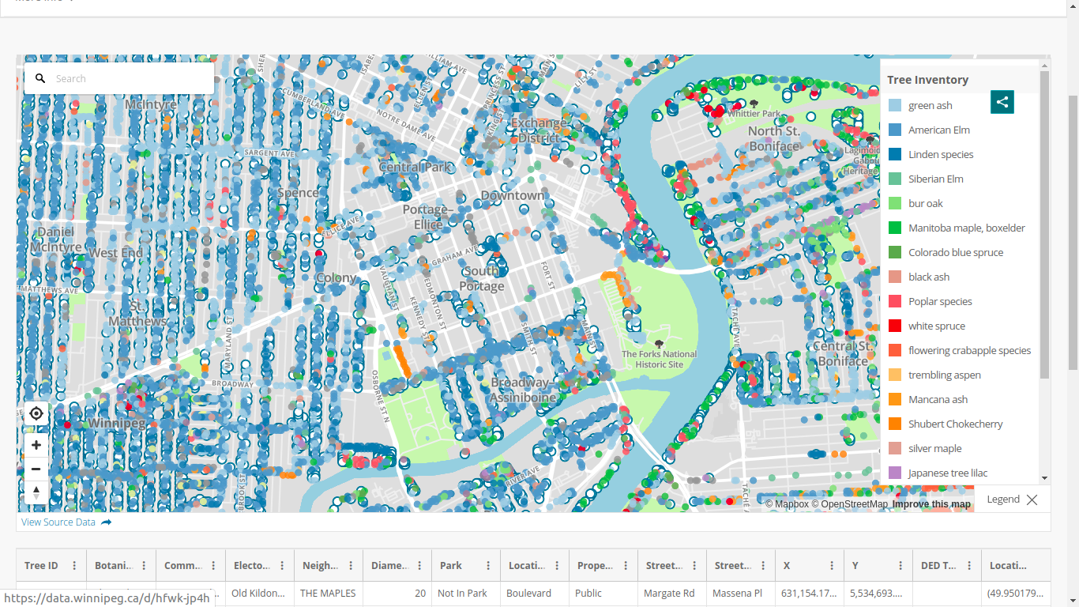1079x607 pixels.
Task: Open Park column options menu
Action: pos(488,566)
